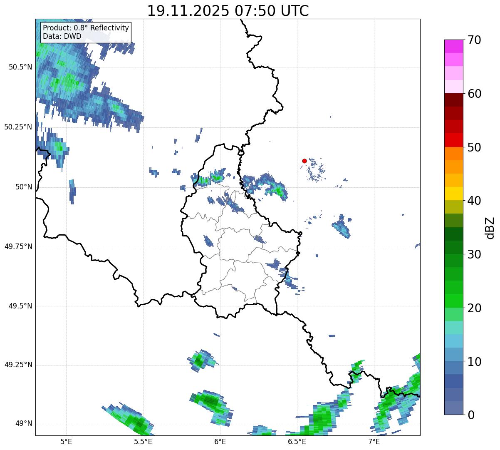
Task: Click the '49°N' latitude label
Action: [x=24, y=423]
